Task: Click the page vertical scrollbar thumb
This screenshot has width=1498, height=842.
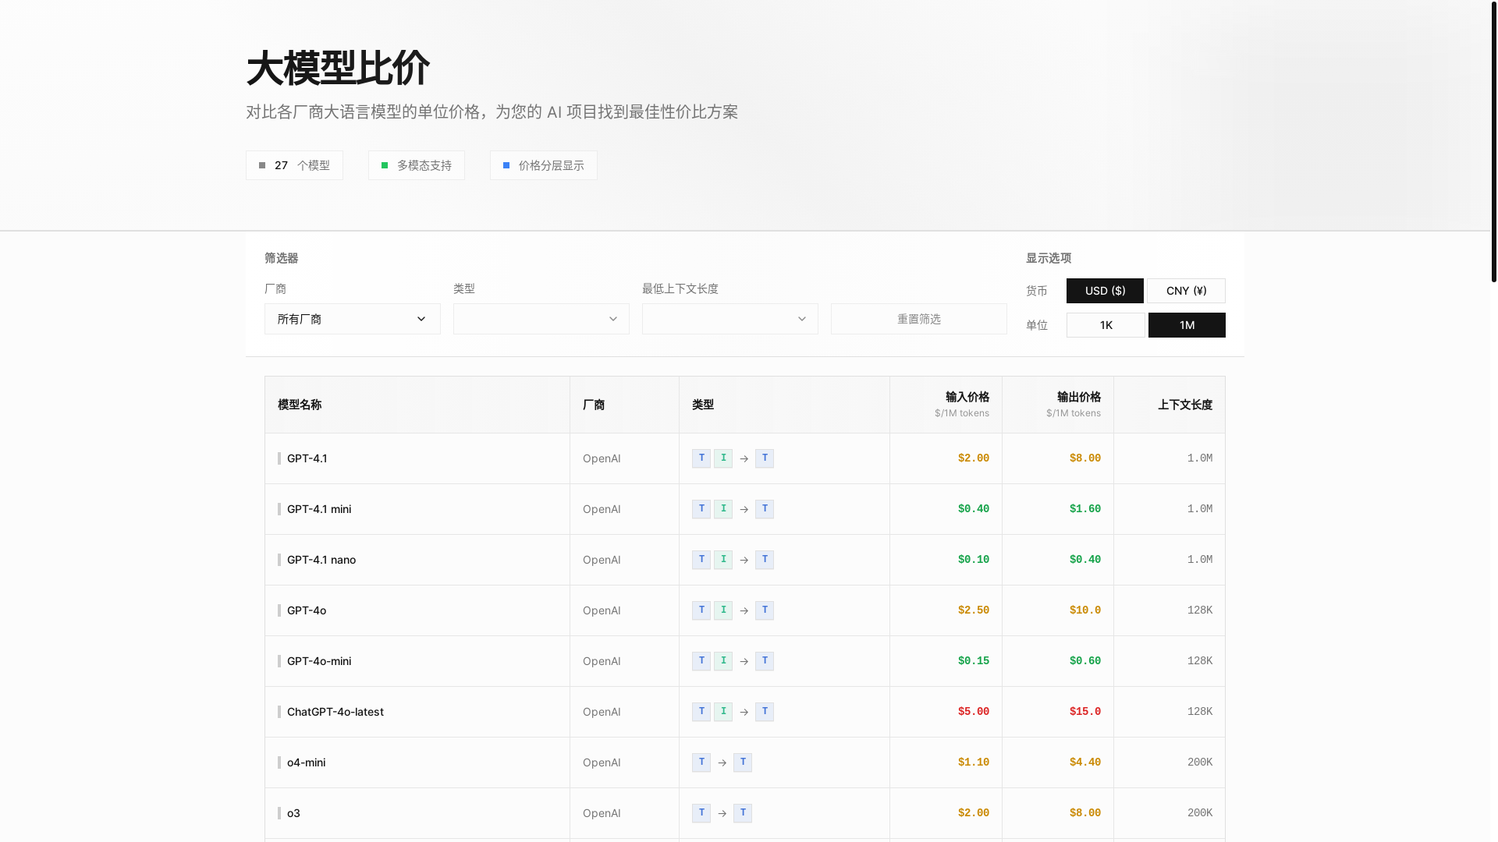Action: (1493, 141)
